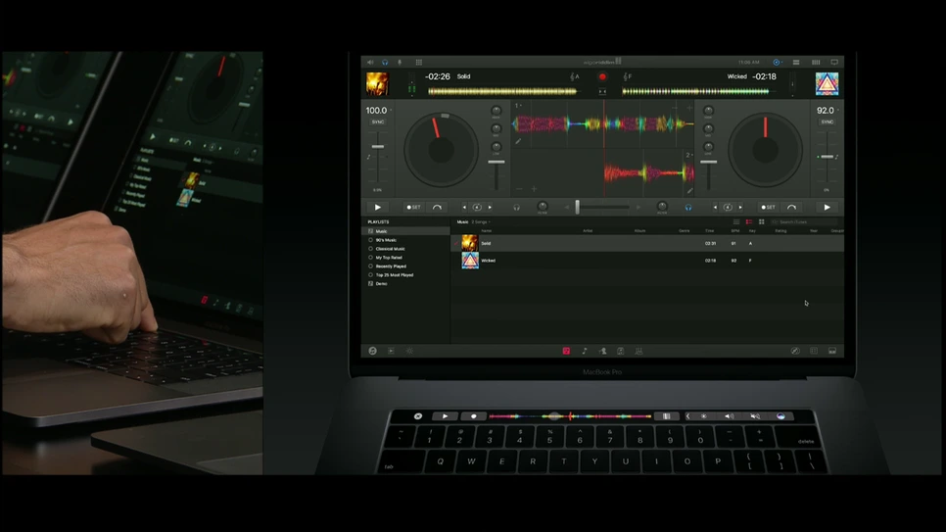Open the 92.0 BPM dropdown on deck 2
Image resolution: width=946 pixels, height=532 pixels.
(x=828, y=111)
